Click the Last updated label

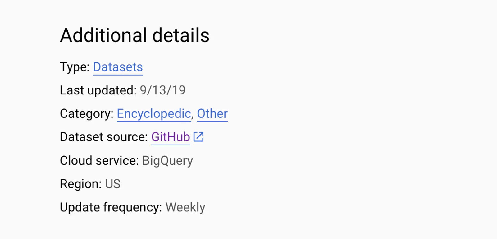(98, 90)
